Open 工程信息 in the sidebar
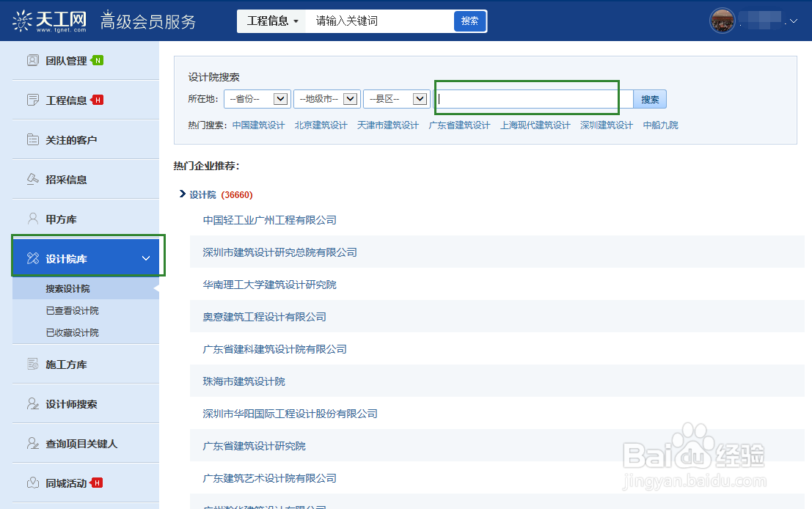 pyautogui.click(x=66, y=100)
